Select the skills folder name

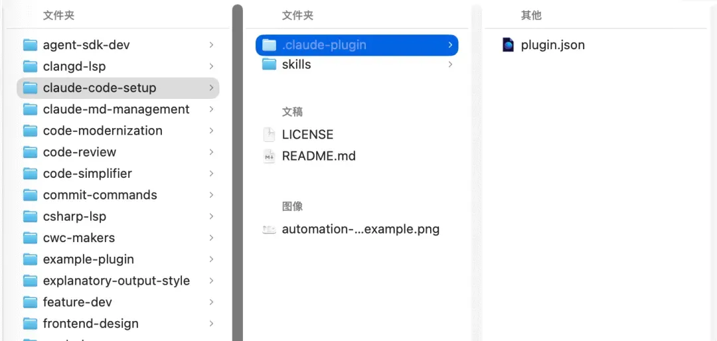click(x=296, y=64)
